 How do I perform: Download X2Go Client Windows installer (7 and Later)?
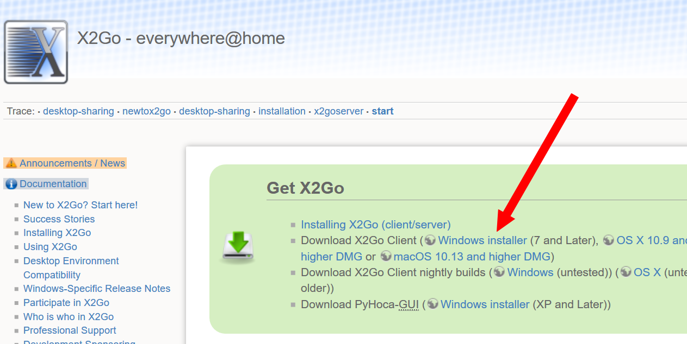coord(482,240)
